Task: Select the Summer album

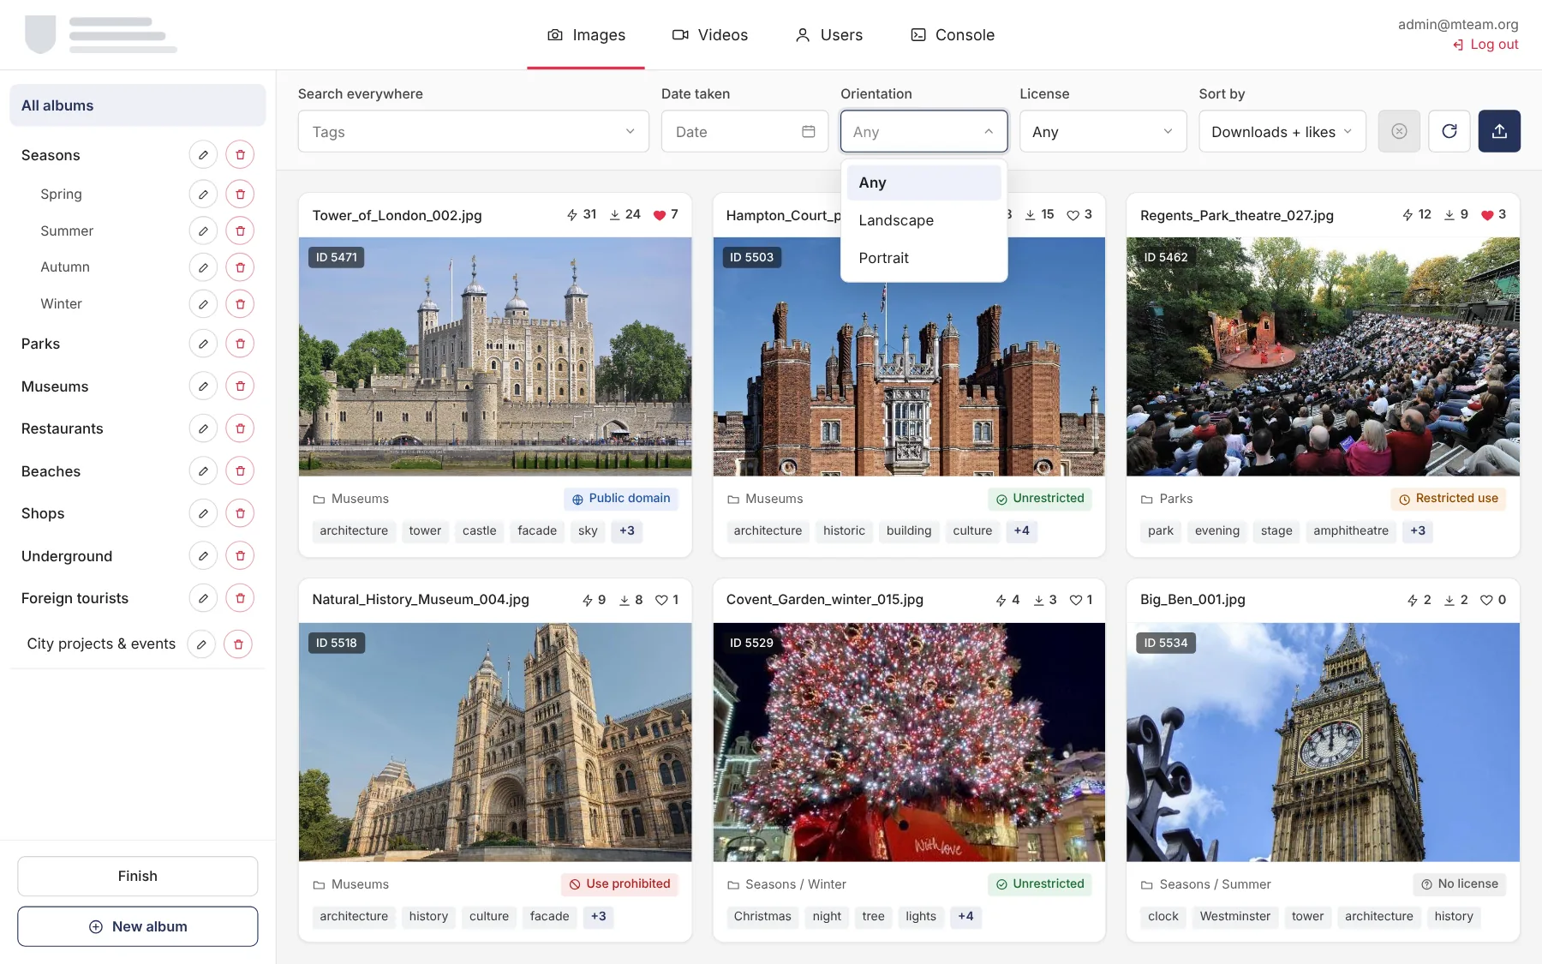Action: pyautogui.click(x=67, y=231)
